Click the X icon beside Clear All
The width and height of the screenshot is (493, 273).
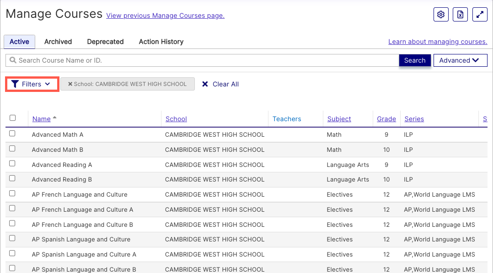click(205, 84)
